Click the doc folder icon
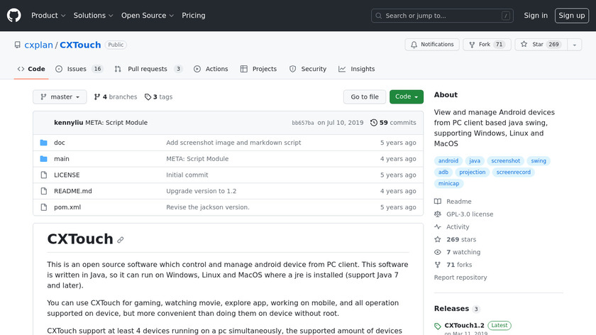 tap(43, 143)
